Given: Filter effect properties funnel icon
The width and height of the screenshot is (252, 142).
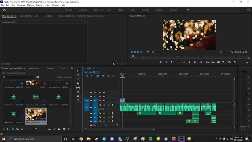Looking at the screenshot, I should (114, 64).
